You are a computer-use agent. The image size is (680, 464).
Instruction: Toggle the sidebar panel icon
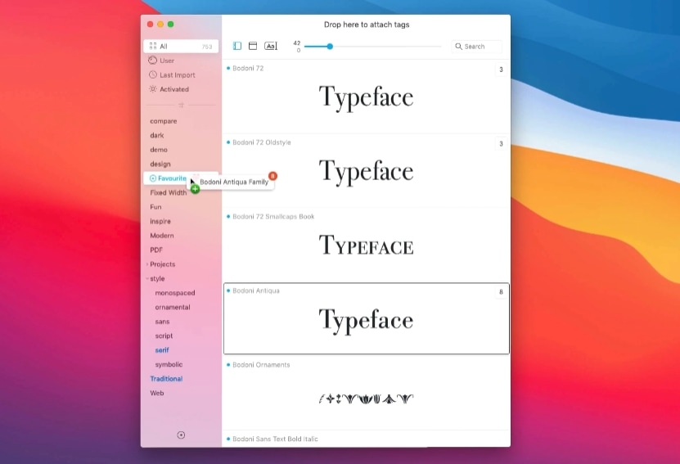(237, 46)
